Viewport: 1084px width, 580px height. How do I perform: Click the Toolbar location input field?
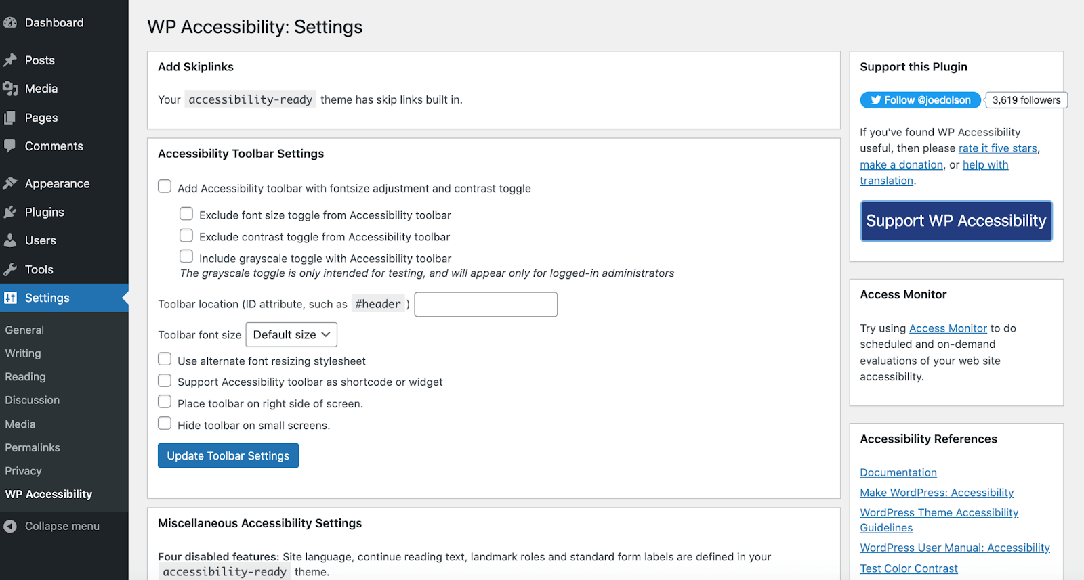pos(486,305)
